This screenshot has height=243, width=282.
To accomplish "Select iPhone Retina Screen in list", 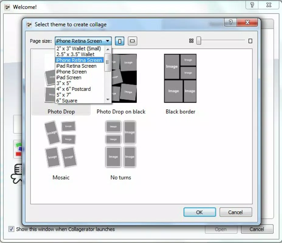I will pyautogui.click(x=79, y=60).
